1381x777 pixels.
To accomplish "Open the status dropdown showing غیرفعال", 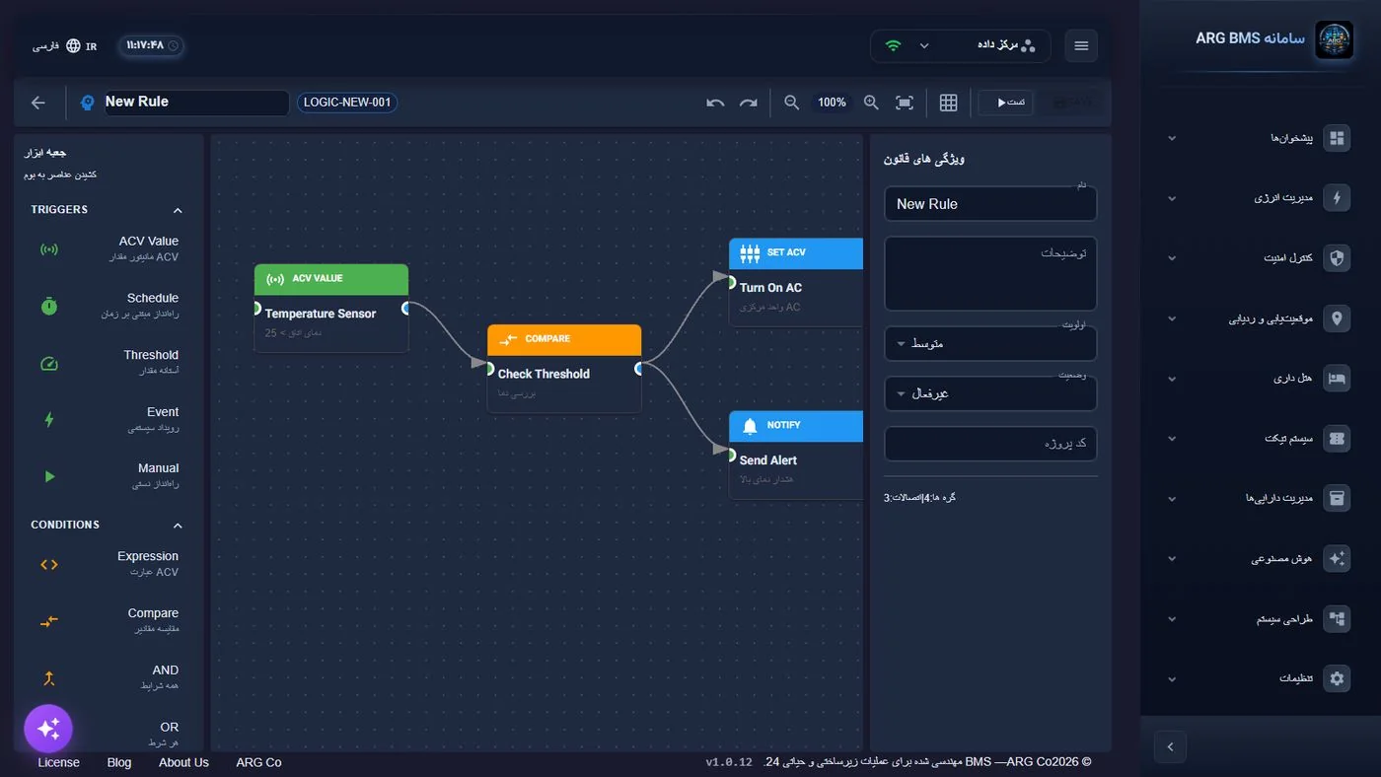I will click(x=990, y=394).
